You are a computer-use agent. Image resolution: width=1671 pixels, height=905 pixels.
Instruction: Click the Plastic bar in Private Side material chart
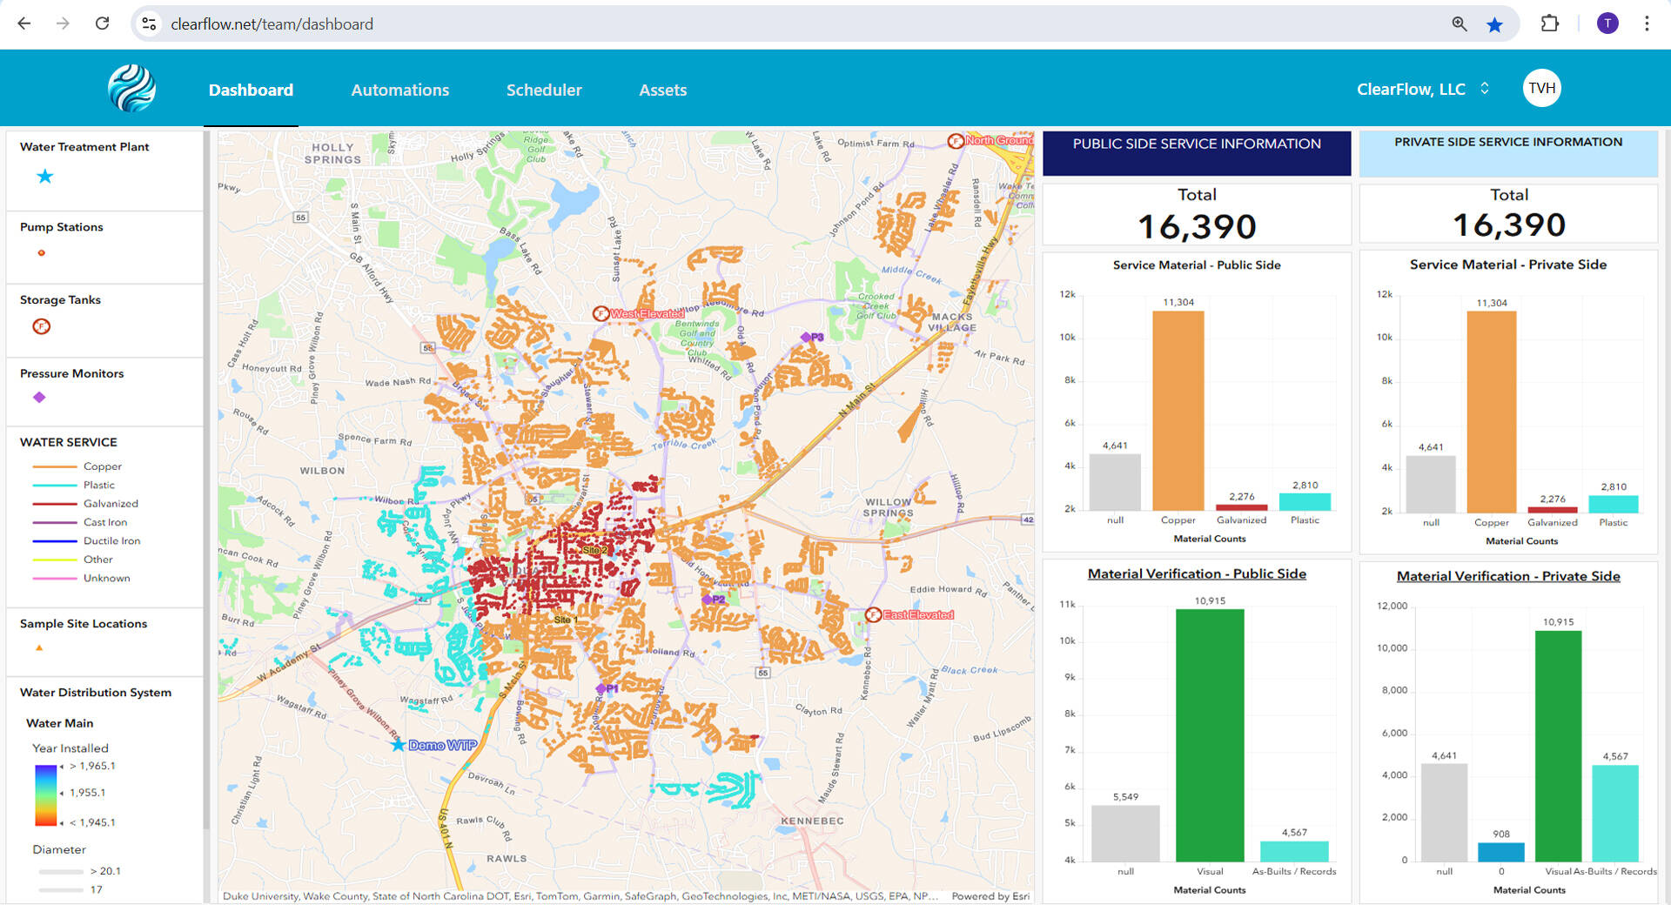point(1614,504)
